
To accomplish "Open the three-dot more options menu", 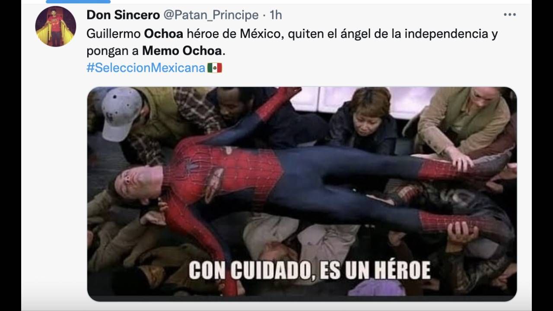I will click(x=510, y=15).
